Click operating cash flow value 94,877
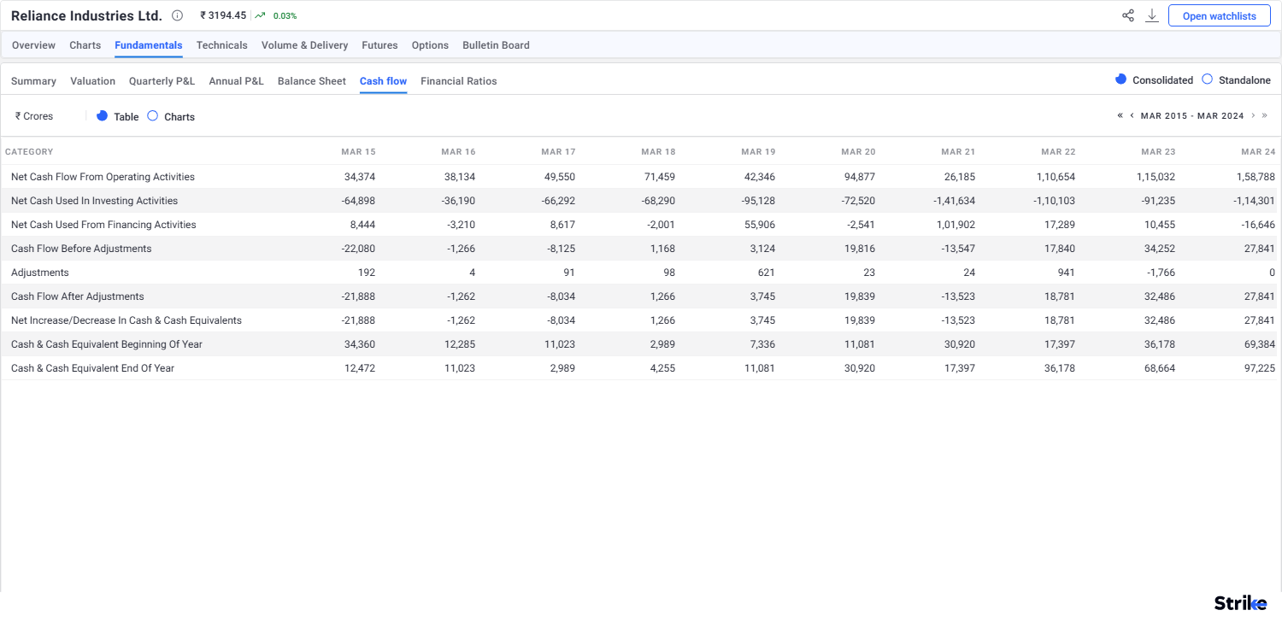Viewport: 1282px width, 622px height. coord(860,177)
